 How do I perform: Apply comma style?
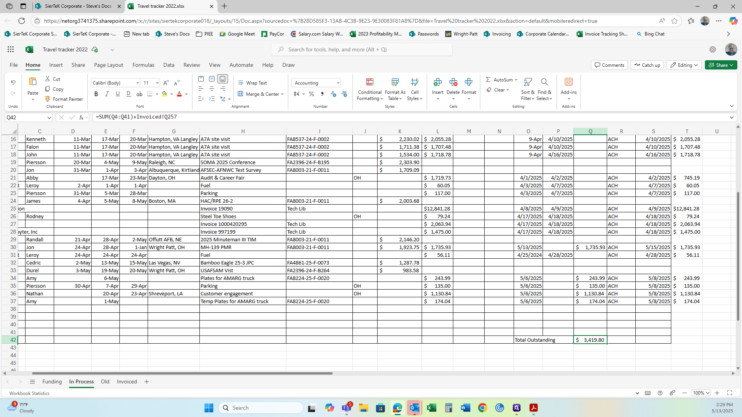[322, 94]
